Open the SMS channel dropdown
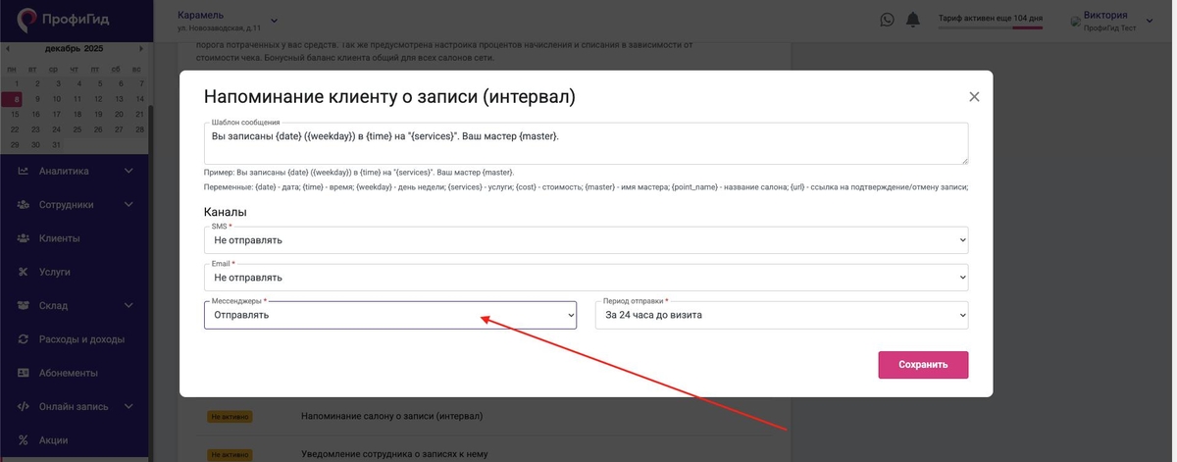Viewport: 1177px width, 462px height. [x=586, y=240]
